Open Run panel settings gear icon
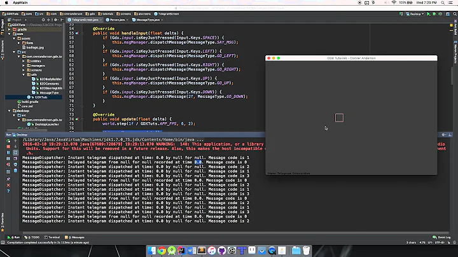458x257 pixels. point(444,135)
